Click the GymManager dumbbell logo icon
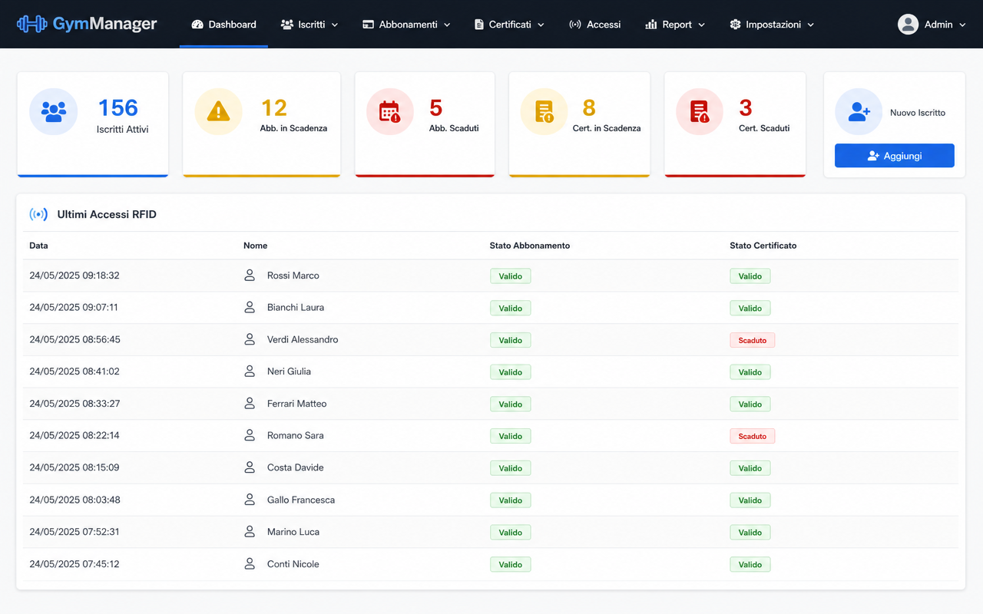 click(31, 24)
